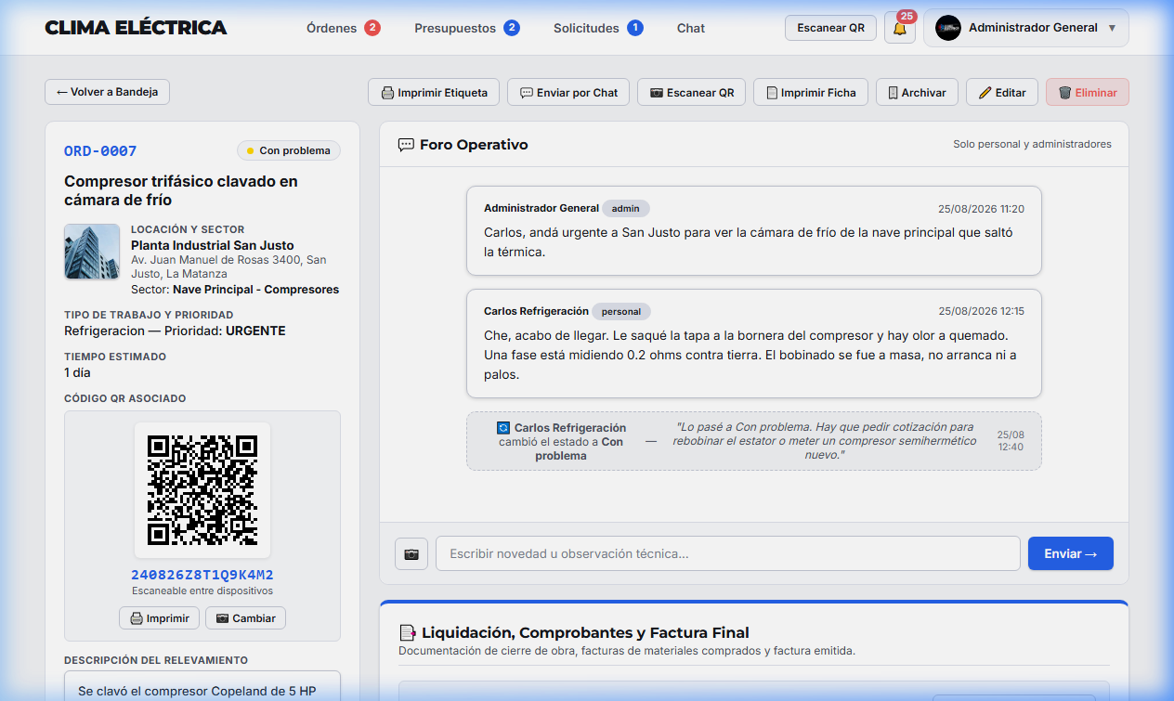This screenshot has width=1174, height=701.
Task: Open the notifications bell icon
Action: pyautogui.click(x=900, y=28)
